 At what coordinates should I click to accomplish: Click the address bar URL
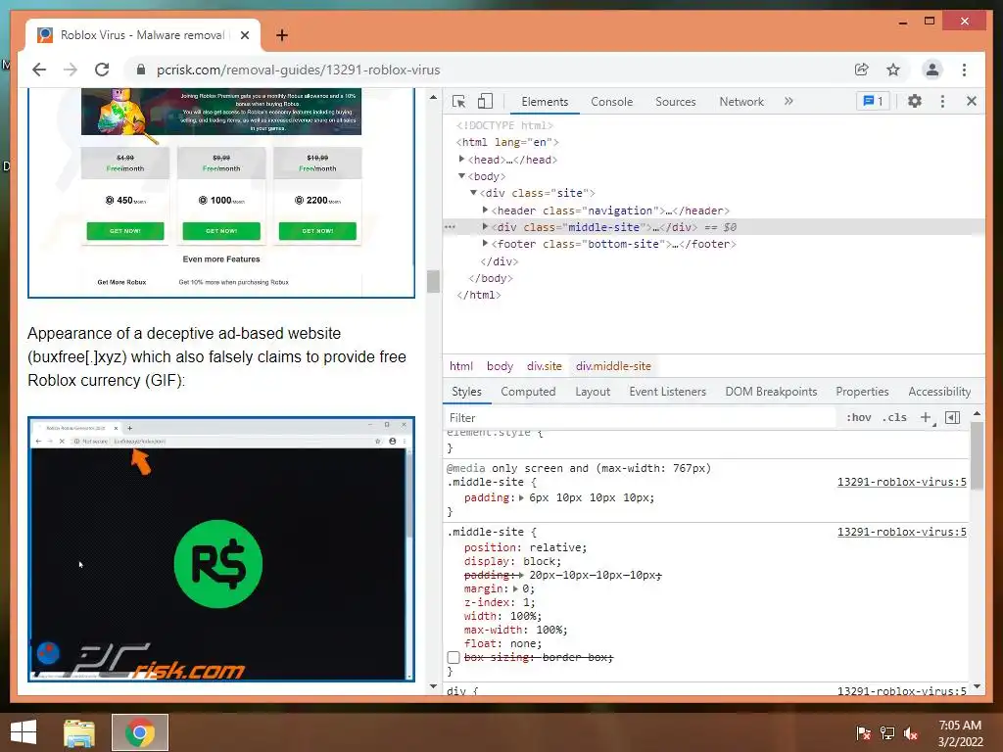(x=298, y=70)
